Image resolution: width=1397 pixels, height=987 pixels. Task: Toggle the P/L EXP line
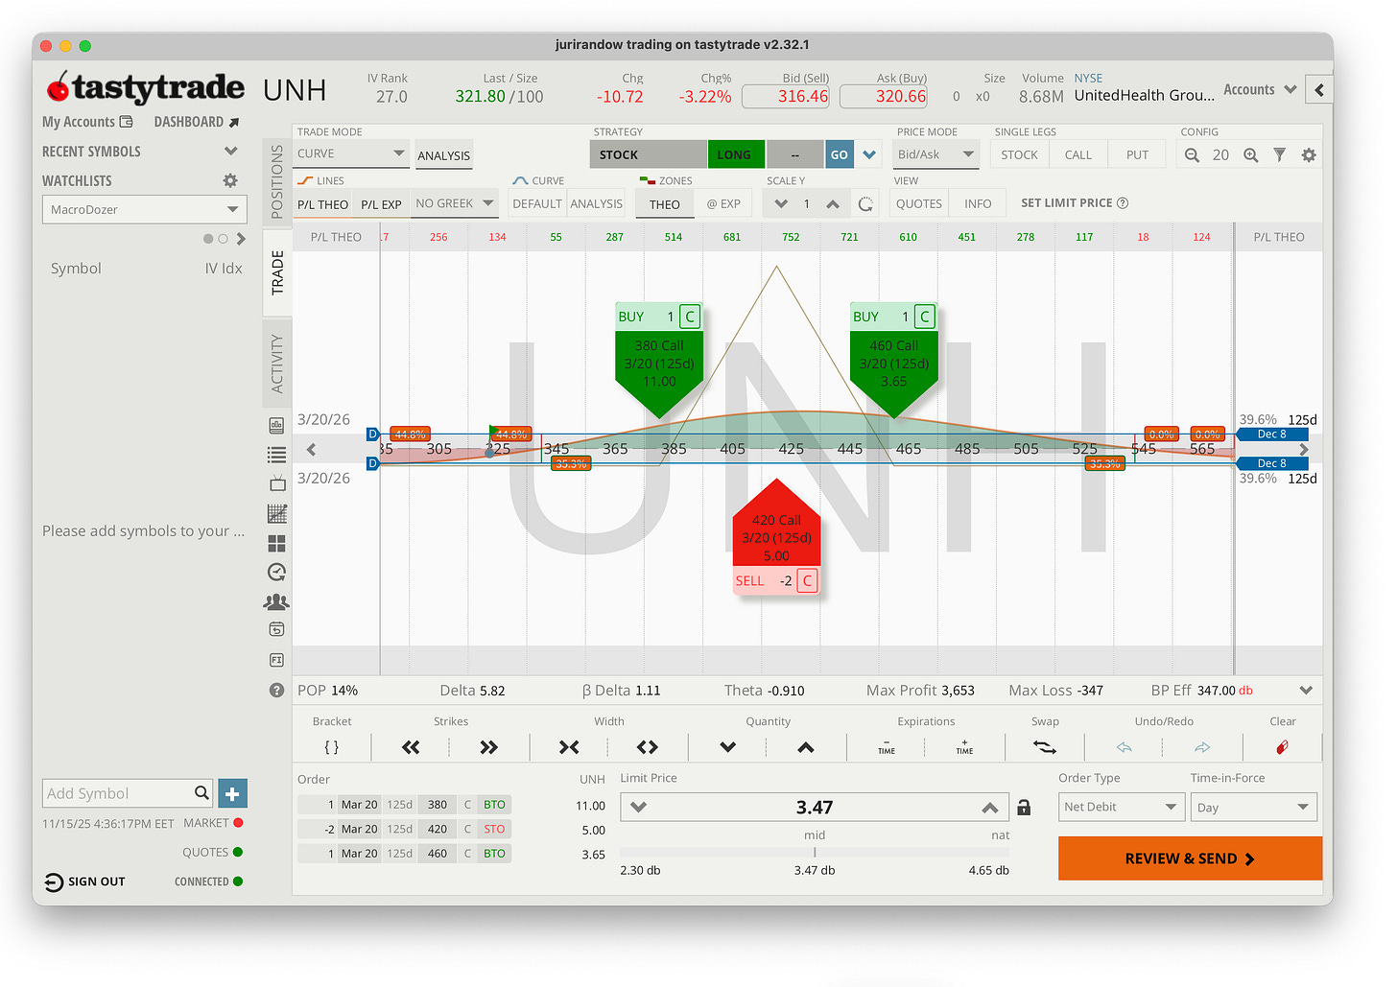[x=381, y=204]
